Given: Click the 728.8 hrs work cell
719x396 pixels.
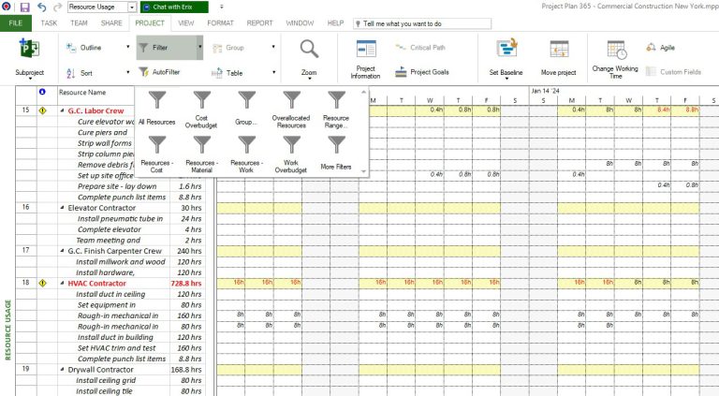Looking at the screenshot, I should tap(186, 284).
